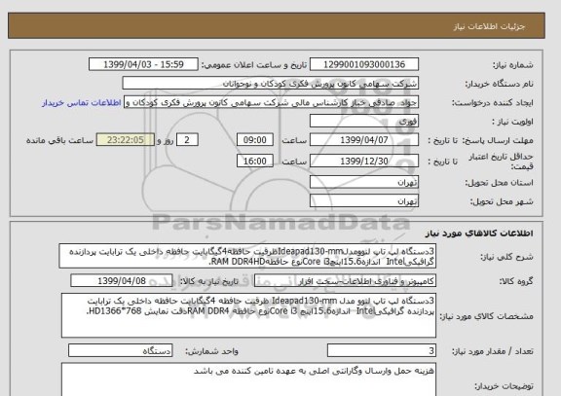This screenshot has width=561, height=396.
Task: Select the quantity field showing 3
Action: pos(382,350)
